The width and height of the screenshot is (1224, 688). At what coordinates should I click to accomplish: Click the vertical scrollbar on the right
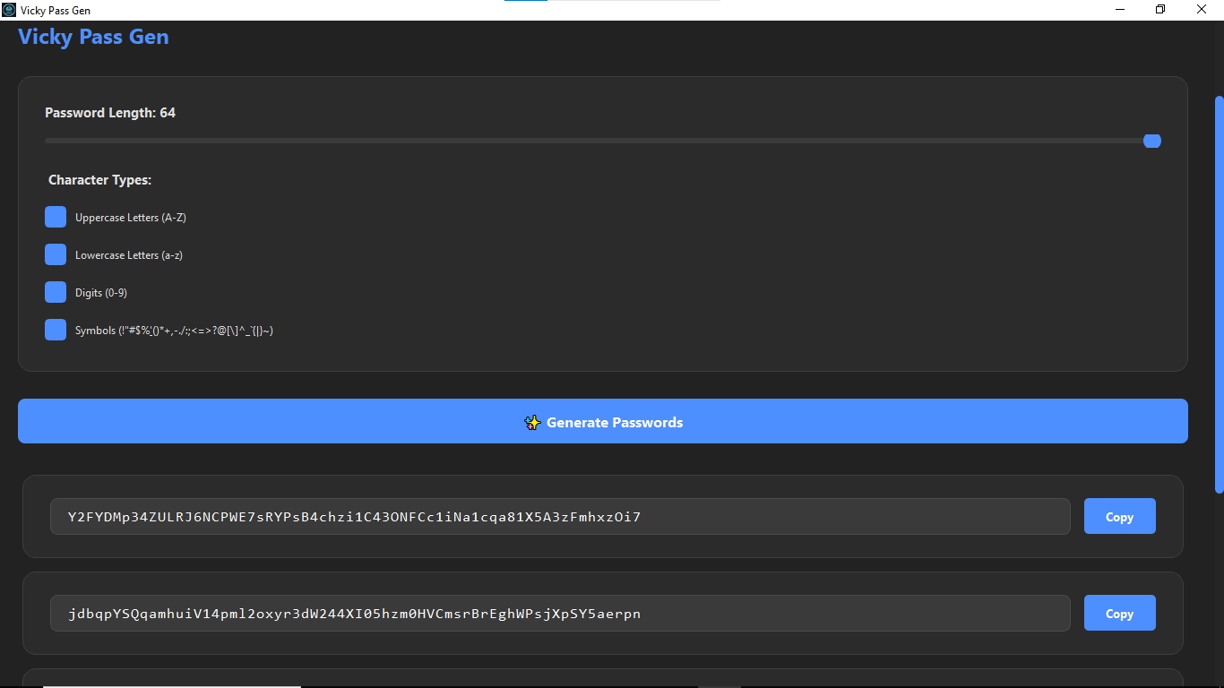[1219, 294]
